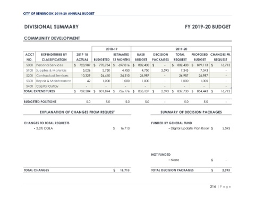Click the 739,384 total actual value
This screenshot has width=255, height=197.
tap(85, 91)
